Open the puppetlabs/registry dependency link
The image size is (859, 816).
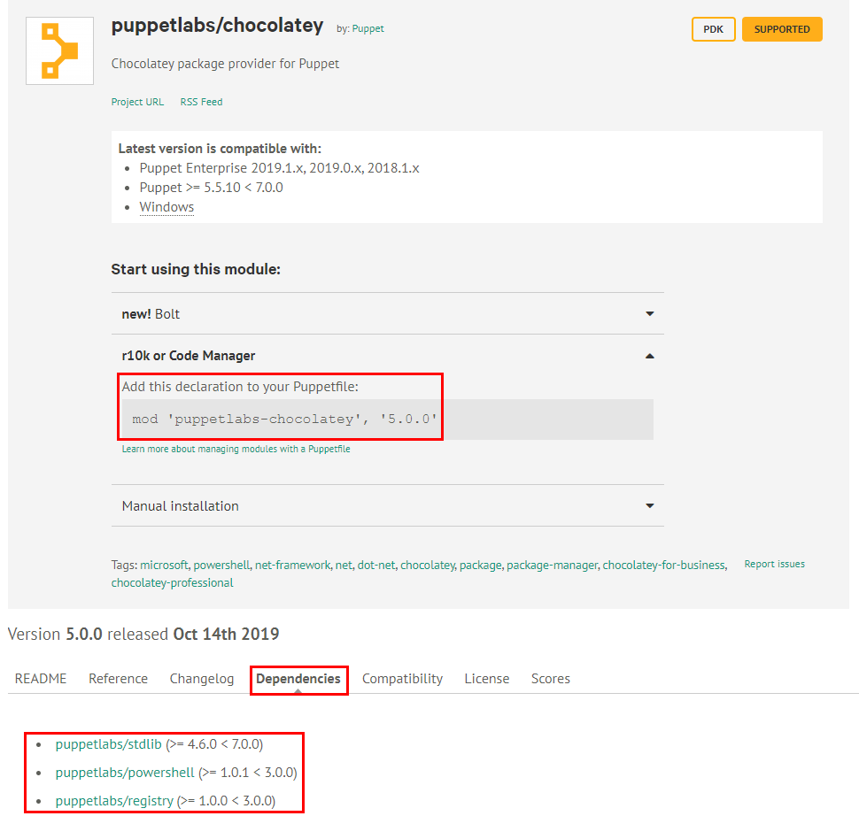(114, 801)
